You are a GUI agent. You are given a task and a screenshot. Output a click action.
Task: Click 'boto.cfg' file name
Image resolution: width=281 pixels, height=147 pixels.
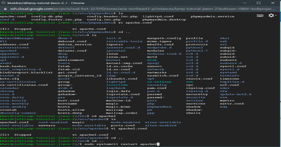click(x=10, y=79)
